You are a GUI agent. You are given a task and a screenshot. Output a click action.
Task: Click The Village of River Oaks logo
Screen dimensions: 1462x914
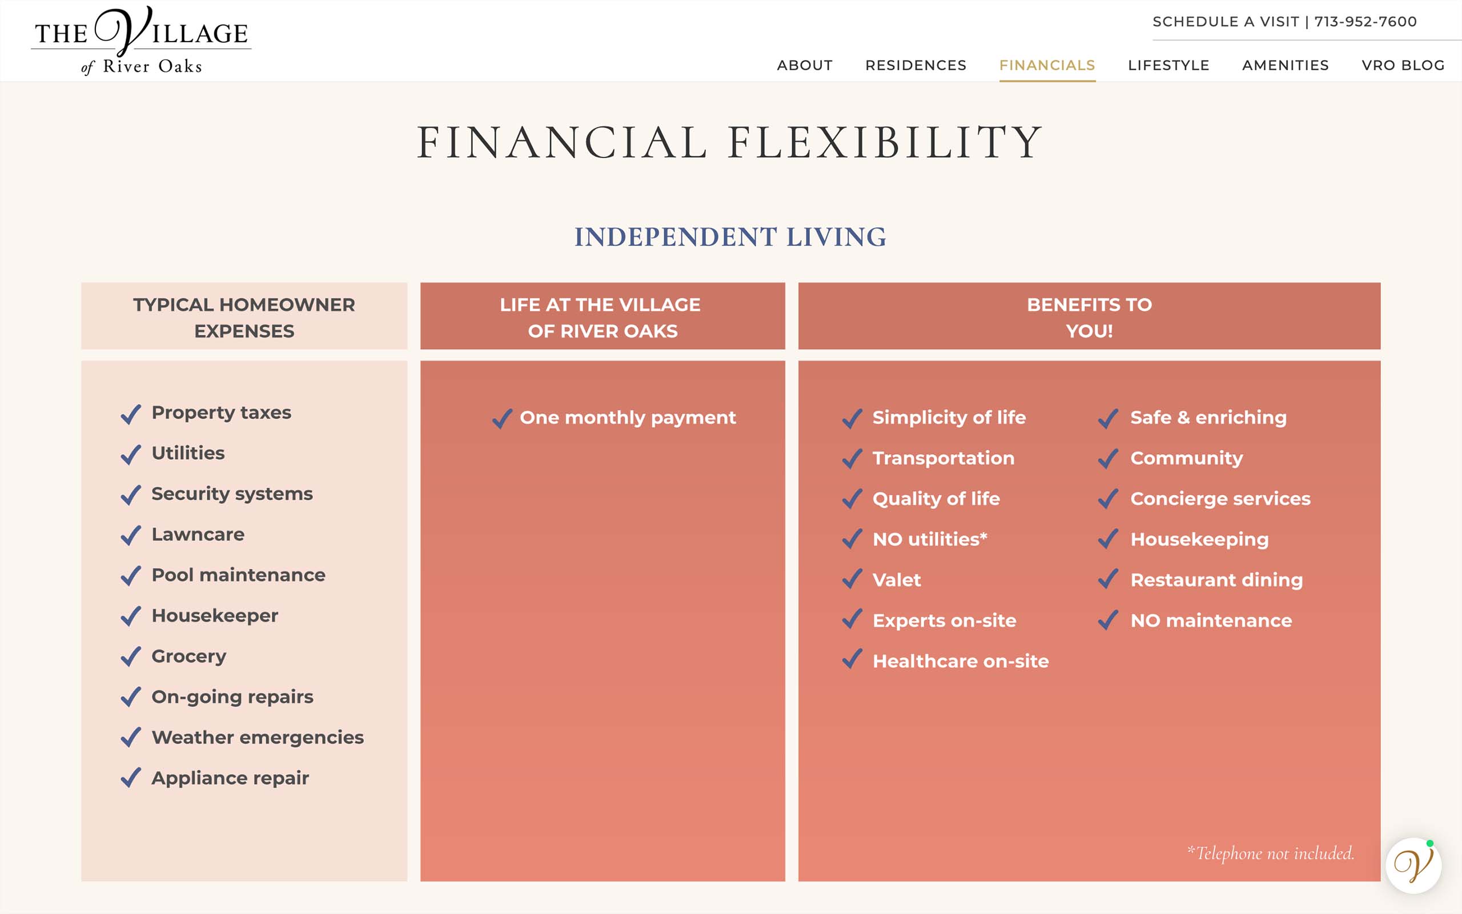pos(142,41)
